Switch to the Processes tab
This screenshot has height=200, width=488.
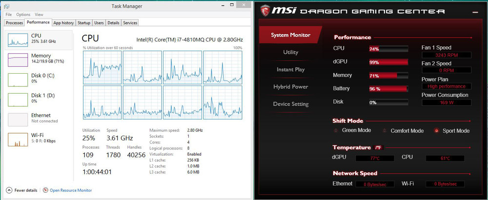pos(15,23)
